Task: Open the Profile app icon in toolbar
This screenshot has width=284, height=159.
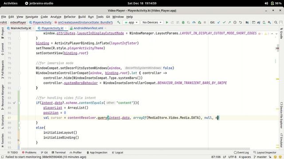Action: point(194,23)
